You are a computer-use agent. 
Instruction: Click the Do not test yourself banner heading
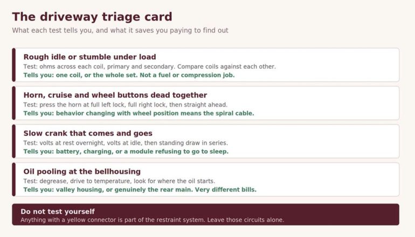click(58, 212)
